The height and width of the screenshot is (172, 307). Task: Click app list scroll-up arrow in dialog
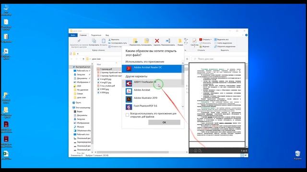point(183,63)
